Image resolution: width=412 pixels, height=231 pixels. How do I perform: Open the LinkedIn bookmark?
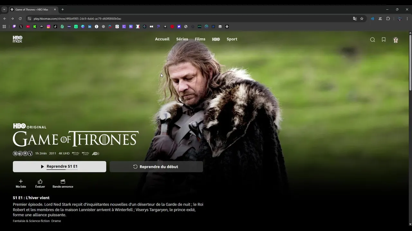90,27
